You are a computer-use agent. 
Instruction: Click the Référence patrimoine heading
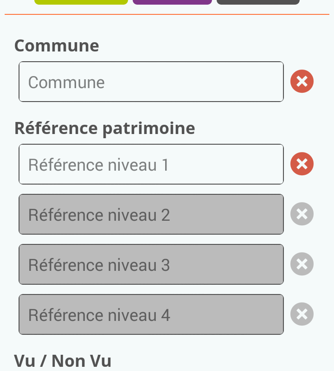[105, 129]
